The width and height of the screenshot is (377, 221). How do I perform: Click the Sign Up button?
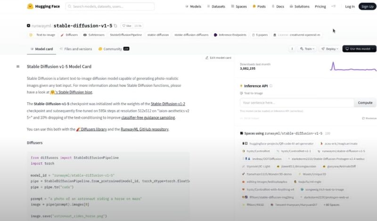pos(367,7)
